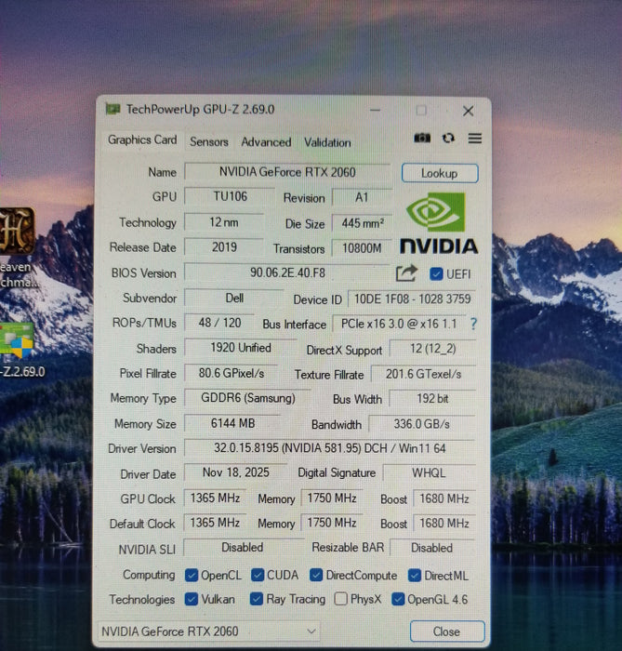The image size is (622, 651).
Task: Toggle the OpenCL checkbox
Action: (192, 575)
